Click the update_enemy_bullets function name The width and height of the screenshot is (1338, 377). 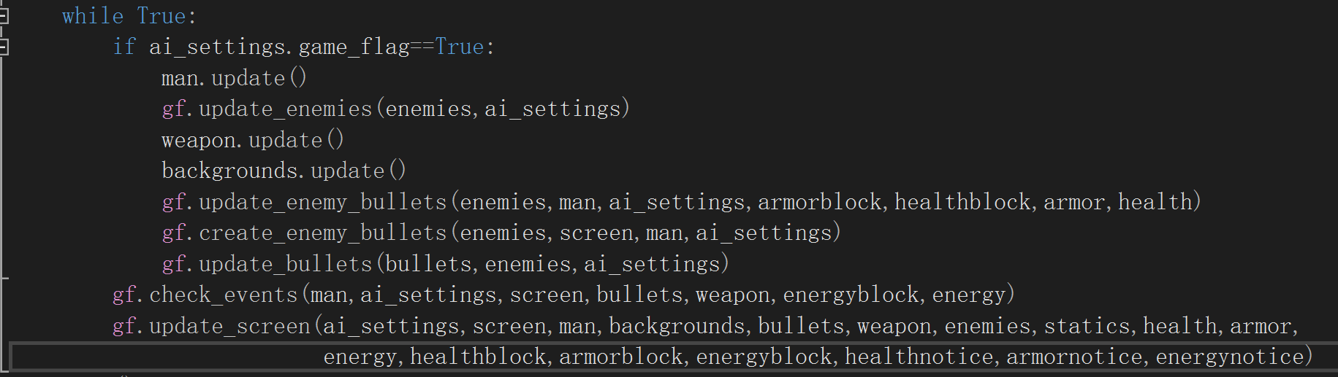point(322,202)
